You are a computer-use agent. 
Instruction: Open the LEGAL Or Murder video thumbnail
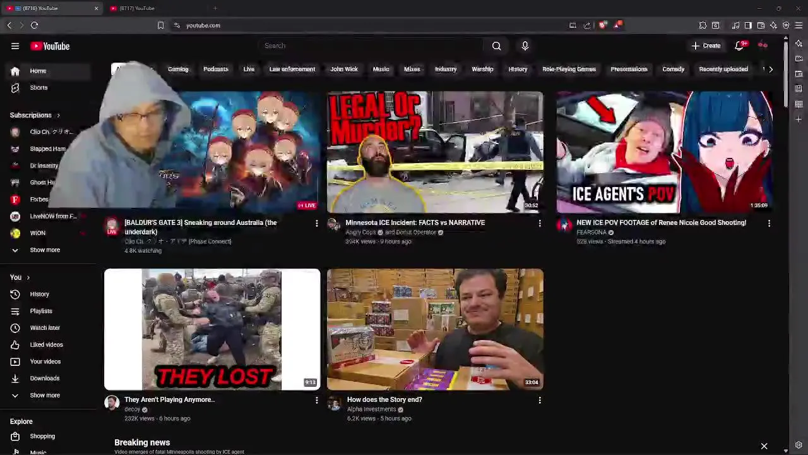coord(435,152)
